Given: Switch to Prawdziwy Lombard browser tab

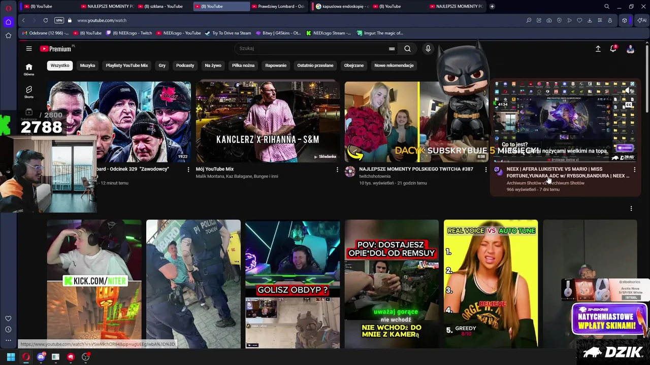Looking at the screenshot, I should [278, 6].
